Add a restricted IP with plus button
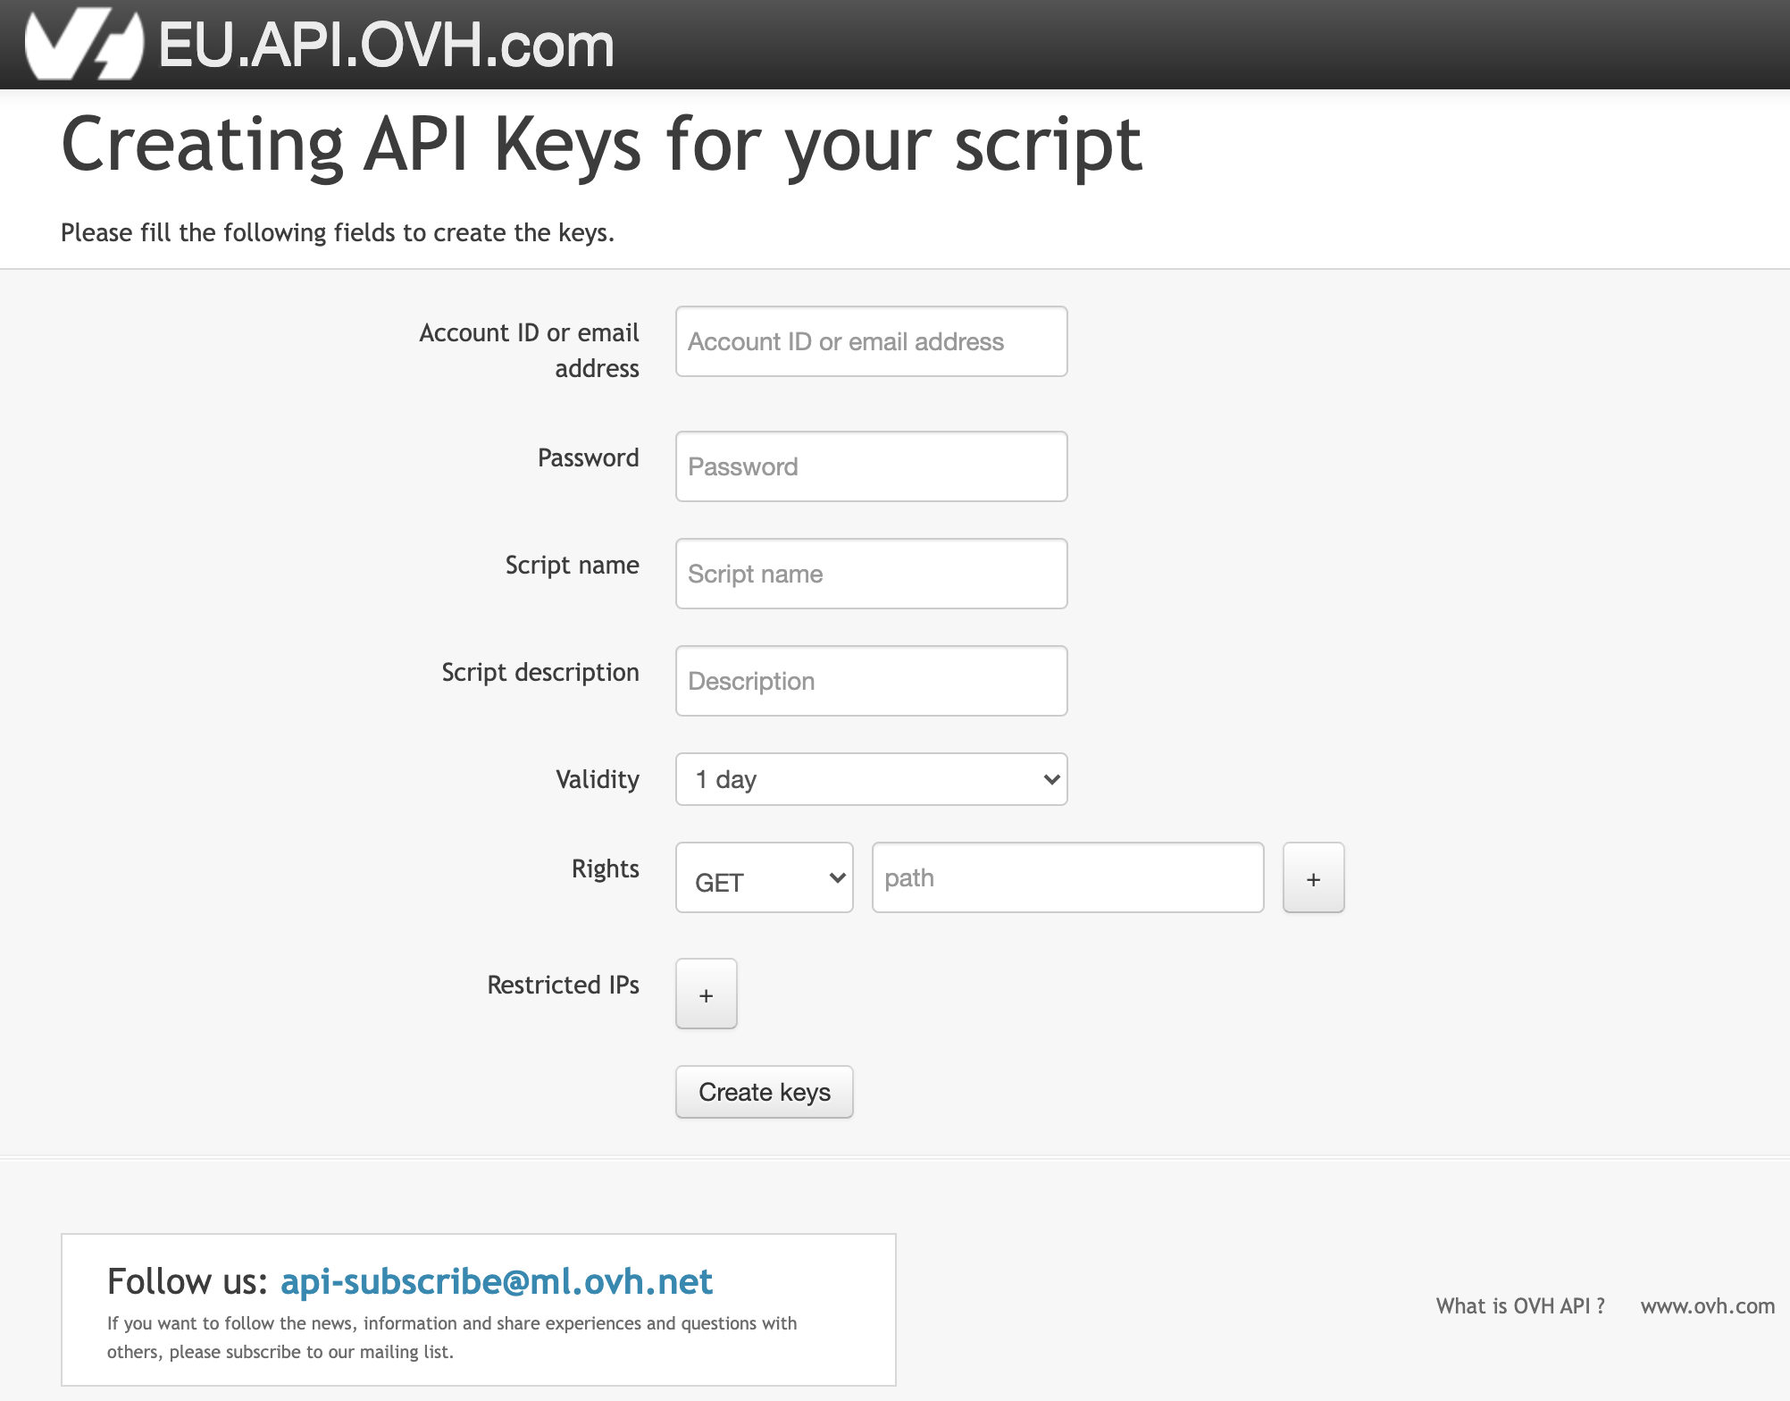1790x1401 pixels. click(706, 994)
